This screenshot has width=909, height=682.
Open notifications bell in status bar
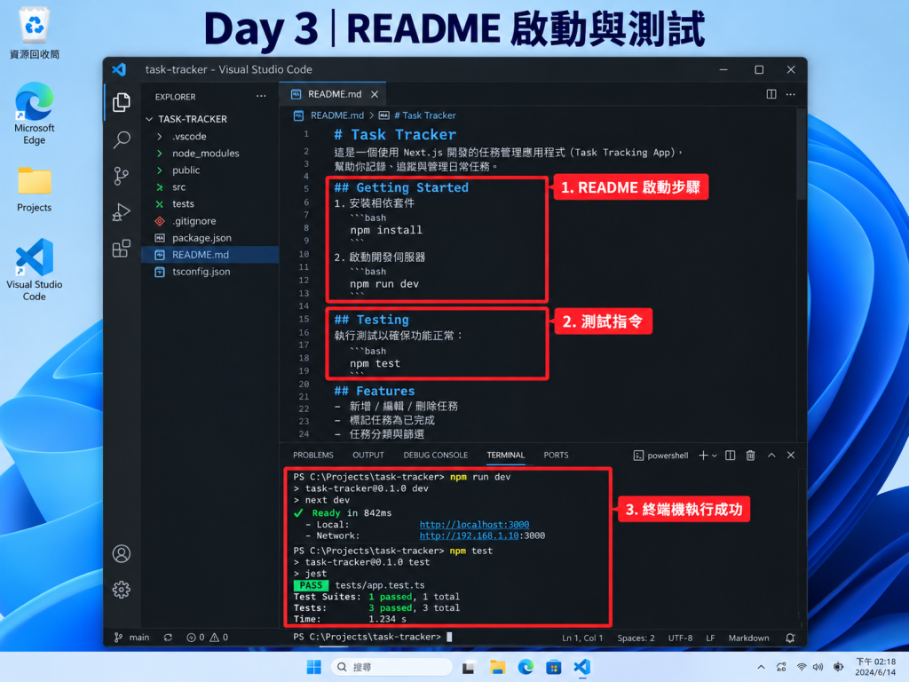coord(790,638)
